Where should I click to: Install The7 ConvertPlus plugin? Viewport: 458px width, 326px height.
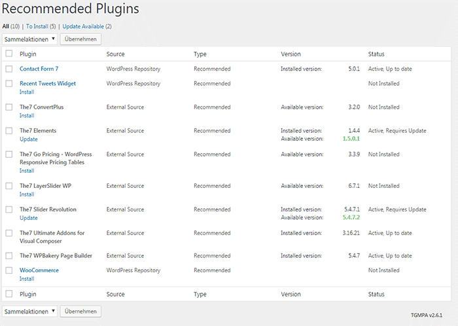[x=27, y=116]
